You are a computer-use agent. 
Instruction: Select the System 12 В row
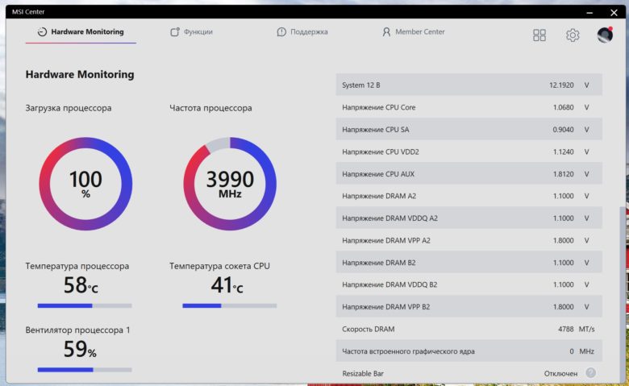469,85
